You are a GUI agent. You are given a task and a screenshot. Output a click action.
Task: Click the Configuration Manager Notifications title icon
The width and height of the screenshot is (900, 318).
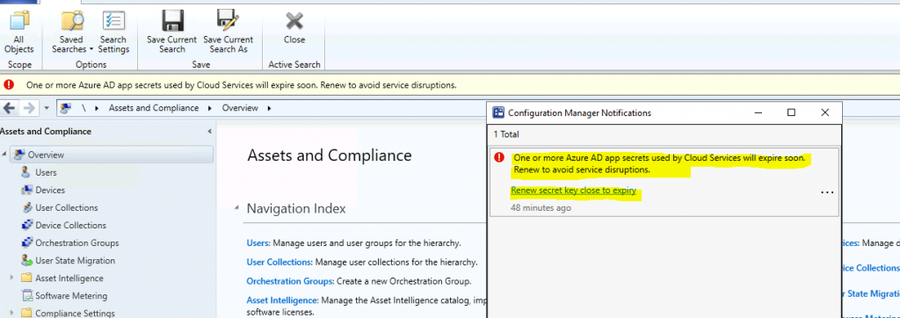click(498, 113)
